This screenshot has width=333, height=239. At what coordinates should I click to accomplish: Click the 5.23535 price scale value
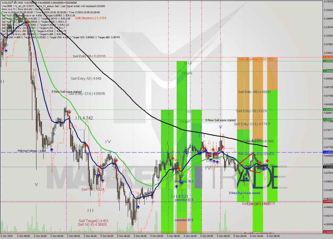328,2
